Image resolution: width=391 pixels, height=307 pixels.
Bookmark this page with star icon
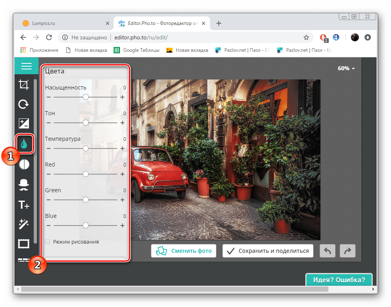pos(306,37)
